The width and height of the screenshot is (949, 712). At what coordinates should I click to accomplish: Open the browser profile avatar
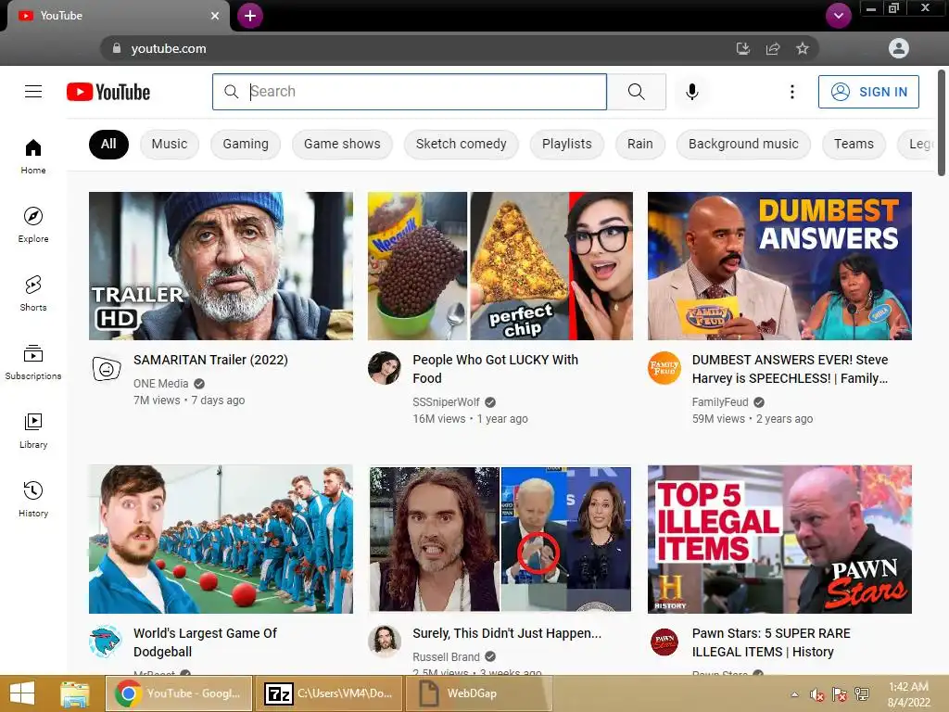(x=898, y=48)
